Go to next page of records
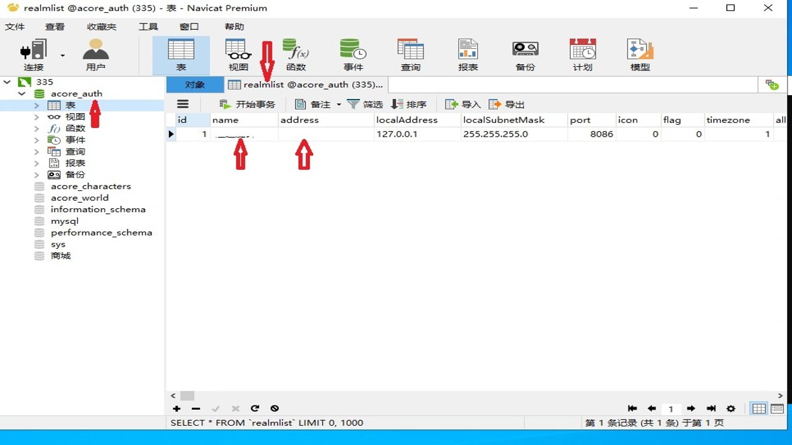 coord(691,409)
